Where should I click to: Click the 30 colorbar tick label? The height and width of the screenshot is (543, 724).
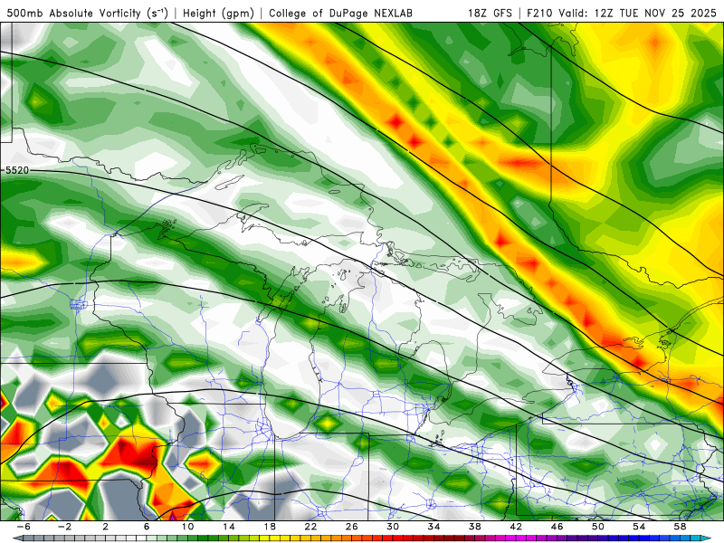393,527
